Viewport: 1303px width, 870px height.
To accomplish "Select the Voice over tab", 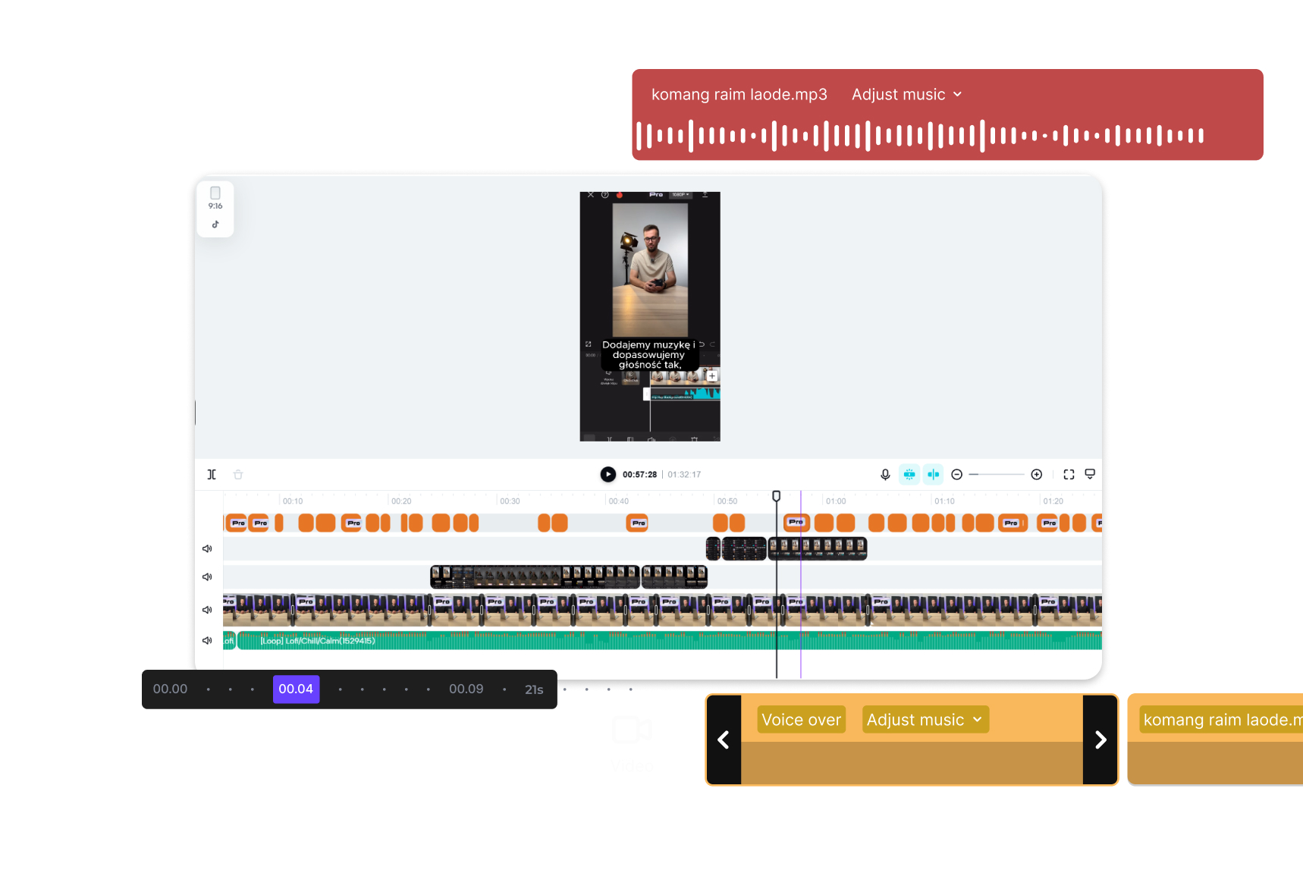I will (x=801, y=720).
